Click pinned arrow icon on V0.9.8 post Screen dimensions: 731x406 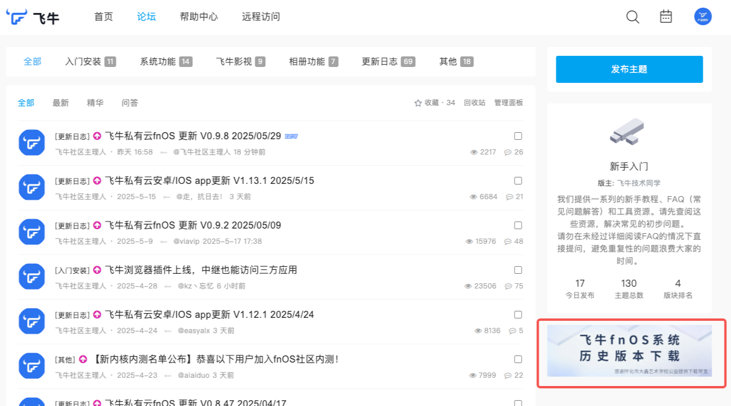(x=97, y=136)
